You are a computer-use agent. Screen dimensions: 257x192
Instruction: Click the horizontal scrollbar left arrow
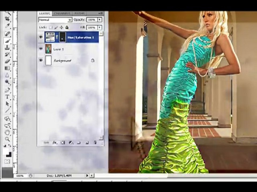92,176
